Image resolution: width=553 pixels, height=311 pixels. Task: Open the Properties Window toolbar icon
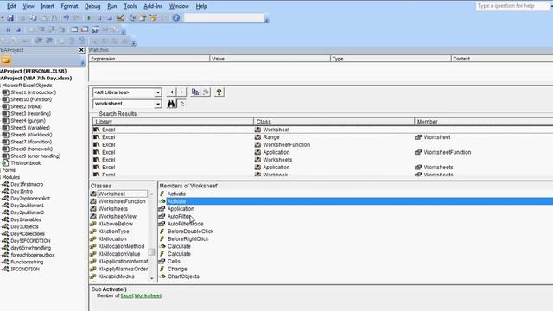coord(143,17)
